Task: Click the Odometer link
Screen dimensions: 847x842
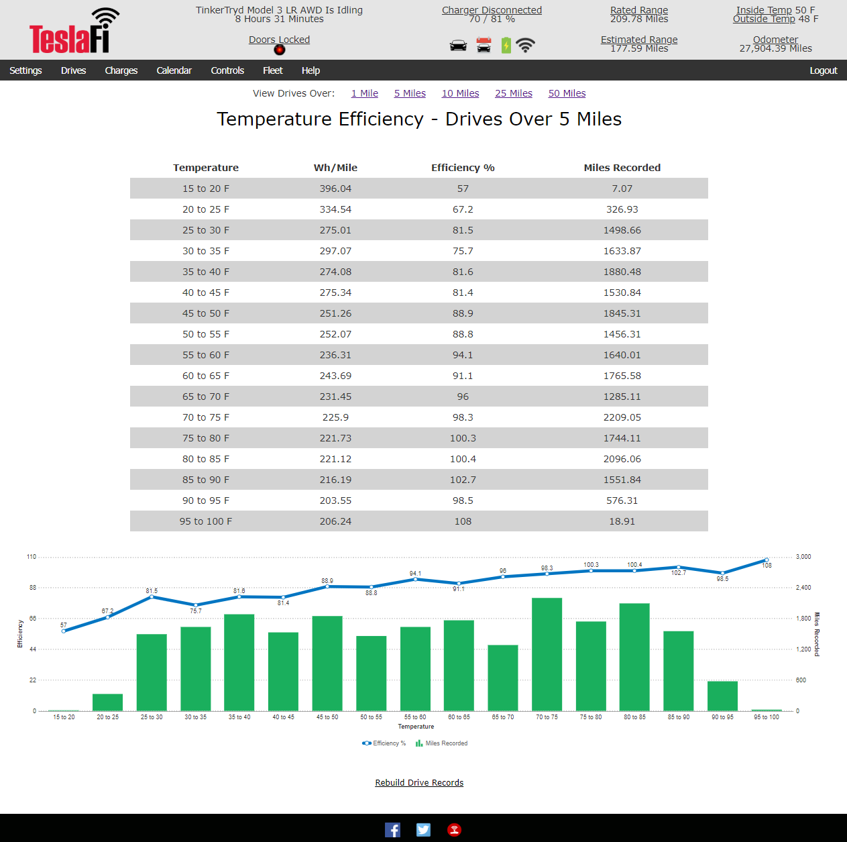Action: click(x=776, y=40)
